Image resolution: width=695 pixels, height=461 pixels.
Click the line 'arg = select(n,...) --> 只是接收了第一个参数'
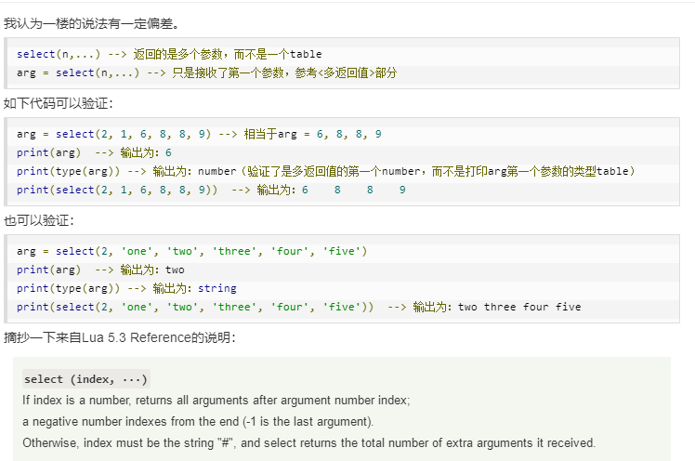(x=206, y=72)
